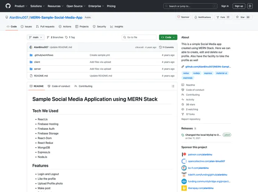Click the Go to file search field
This screenshot has height=192, width=258.
139,37
